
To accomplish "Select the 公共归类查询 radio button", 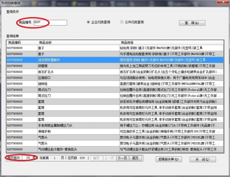I will [x=122, y=22].
